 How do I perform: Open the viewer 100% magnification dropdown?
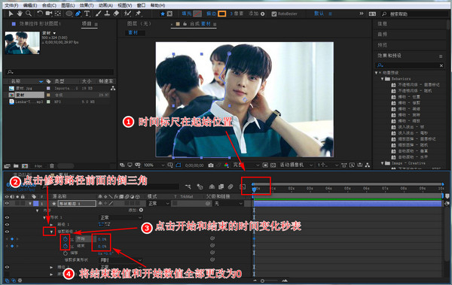pos(154,165)
